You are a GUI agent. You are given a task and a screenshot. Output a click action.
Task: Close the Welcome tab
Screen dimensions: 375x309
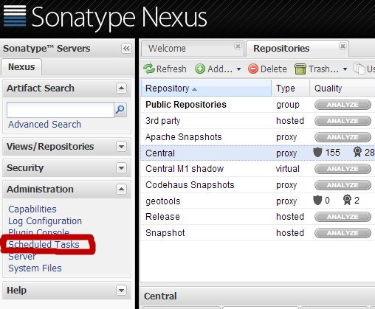tap(238, 46)
